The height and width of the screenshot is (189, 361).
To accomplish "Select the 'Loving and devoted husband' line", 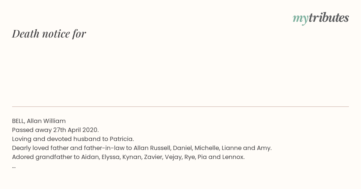I will coord(73,139).
